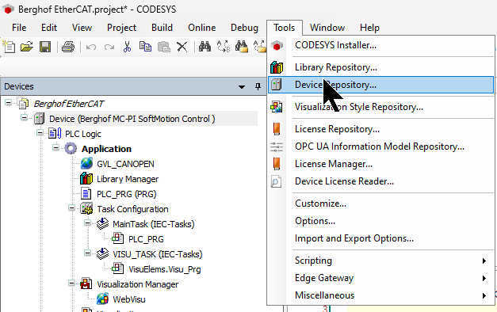Select VisuElems.Visu_Prg under VISU_TASK
497x312 pixels.
pos(165,269)
